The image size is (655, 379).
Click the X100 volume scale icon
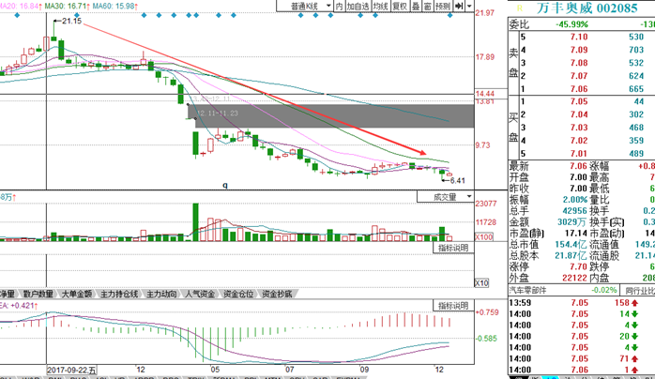(x=484, y=236)
